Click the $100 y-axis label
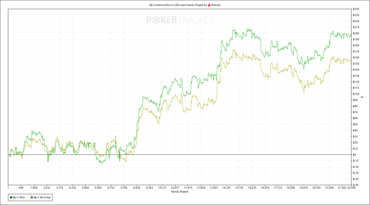Image resolution: width=370 pixels, height=205 pixels. tap(356, 94)
